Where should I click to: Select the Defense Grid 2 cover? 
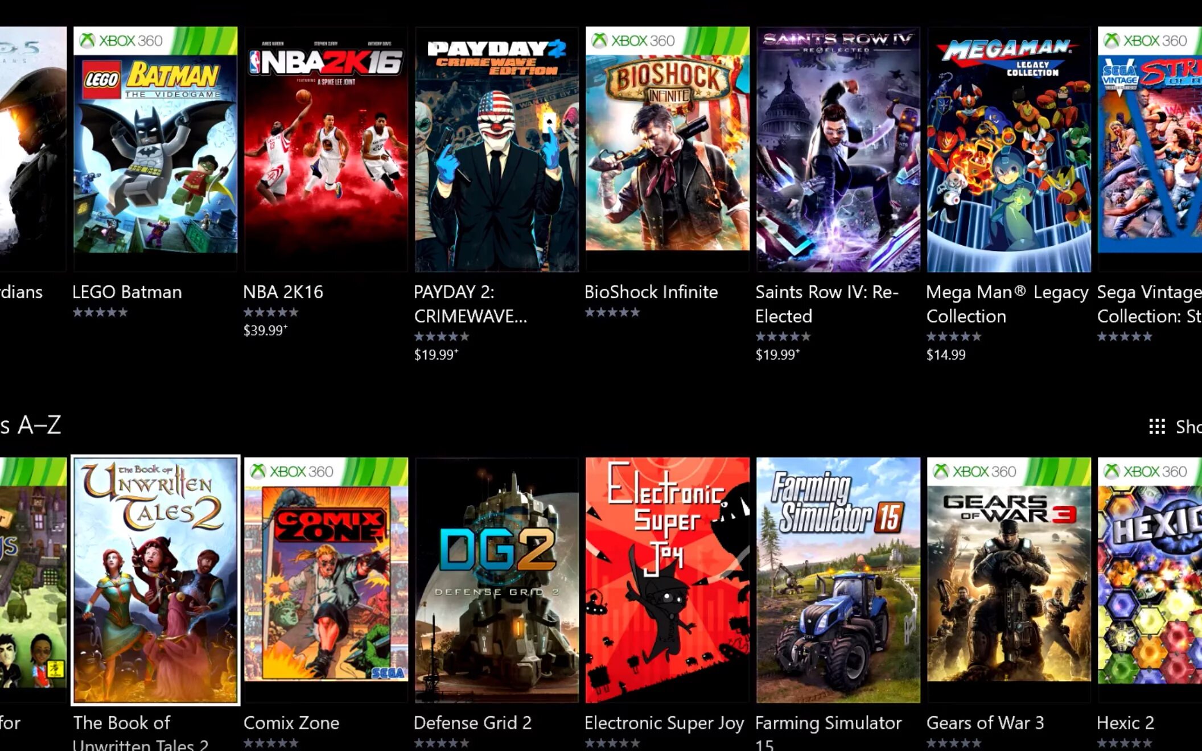[497, 580]
